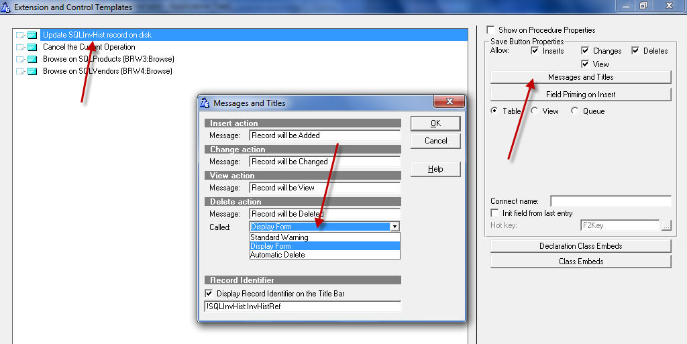Choose Standard Warning from the dropdown list
Screen dimensions: 687x344
click(280, 237)
